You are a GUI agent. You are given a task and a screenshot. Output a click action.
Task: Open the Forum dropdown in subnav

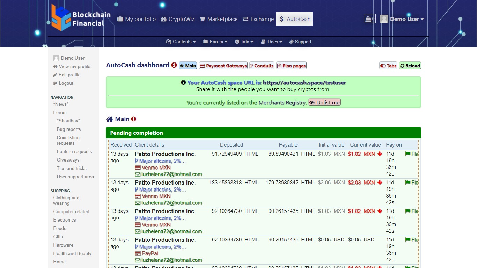click(215, 42)
